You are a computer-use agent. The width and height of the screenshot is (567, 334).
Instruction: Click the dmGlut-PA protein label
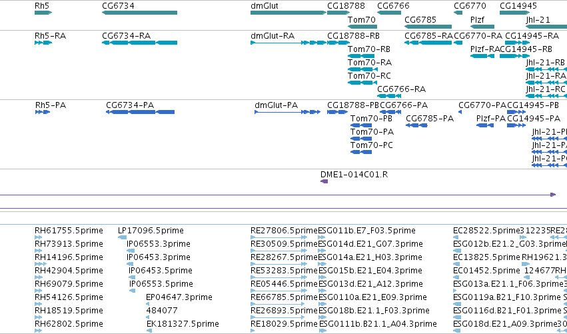pyautogui.click(x=277, y=105)
